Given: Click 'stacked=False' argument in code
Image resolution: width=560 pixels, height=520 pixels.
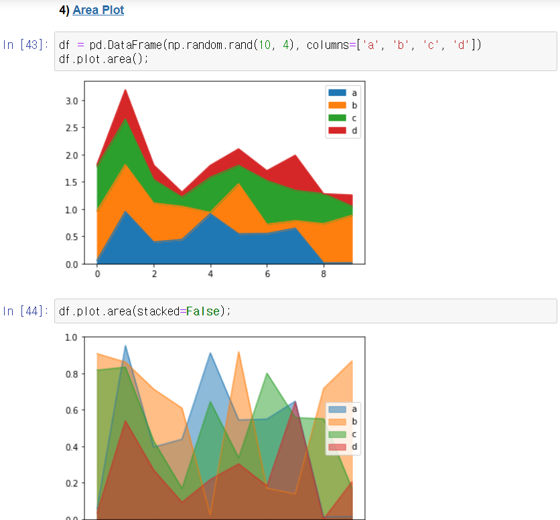Looking at the screenshot, I should [178, 311].
